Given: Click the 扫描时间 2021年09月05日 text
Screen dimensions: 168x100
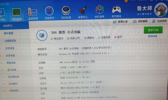Looking at the screenshot, I should 96,48.
